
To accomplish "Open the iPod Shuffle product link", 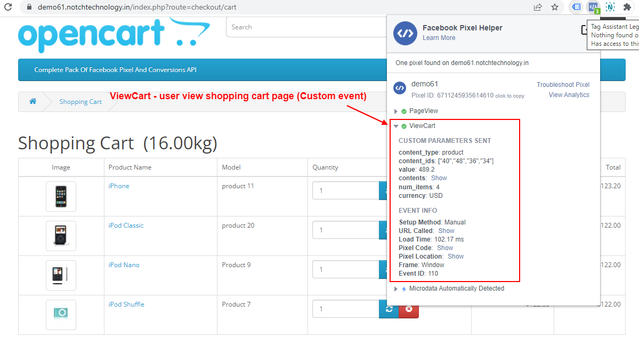I will pos(126,304).
